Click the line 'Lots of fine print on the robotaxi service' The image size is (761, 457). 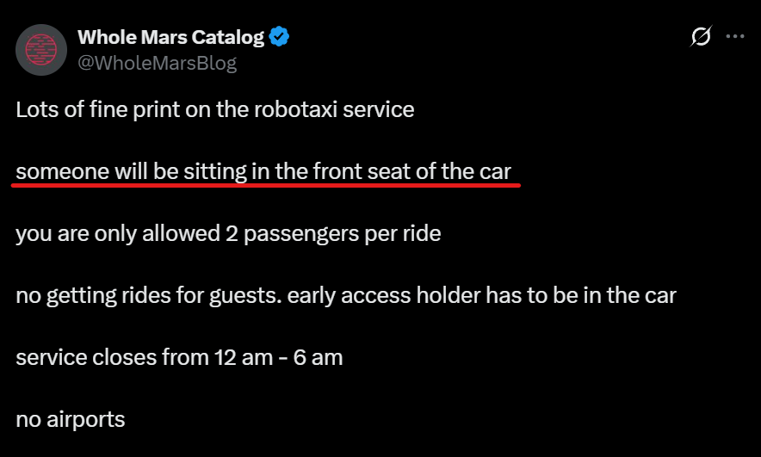click(215, 109)
